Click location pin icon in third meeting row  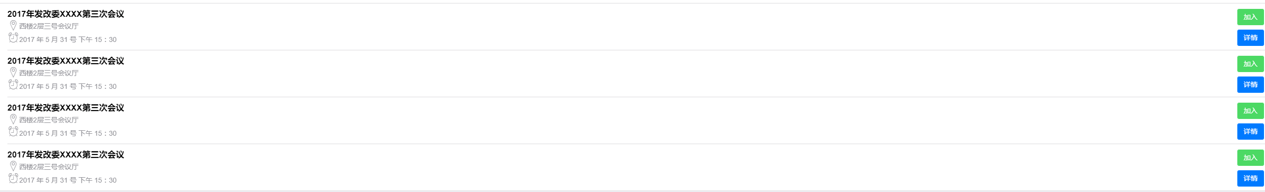point(13,119)
